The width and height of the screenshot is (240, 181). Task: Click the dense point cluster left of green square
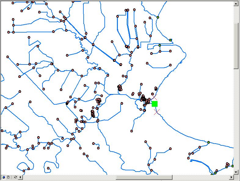click(144, 99)
